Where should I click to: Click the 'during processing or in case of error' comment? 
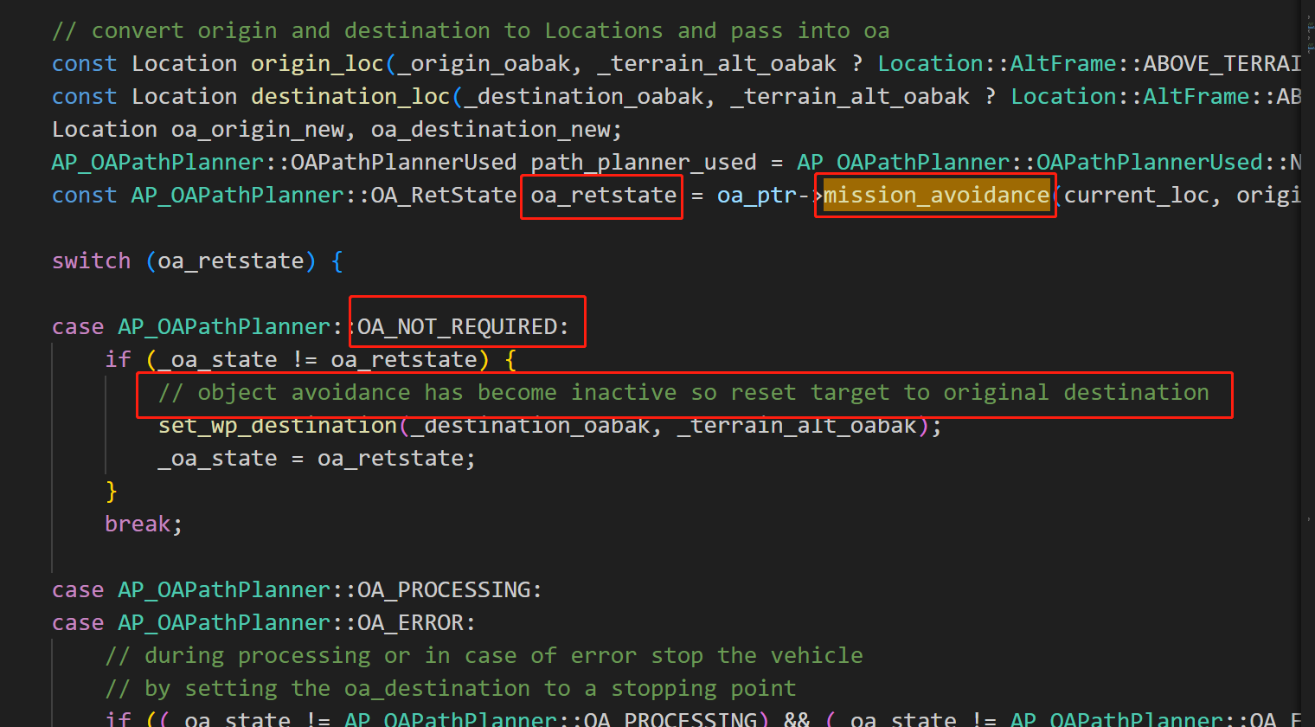click(x=484, y=656)
